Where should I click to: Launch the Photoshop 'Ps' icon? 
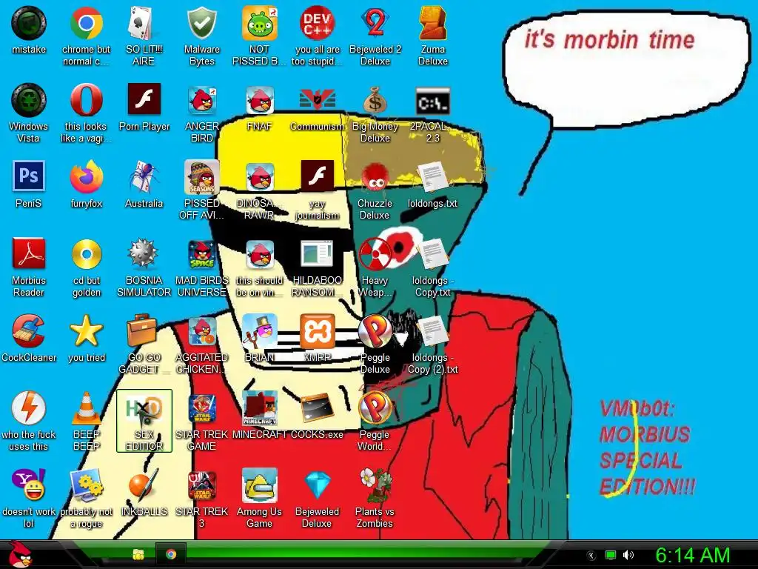[29, 176]
